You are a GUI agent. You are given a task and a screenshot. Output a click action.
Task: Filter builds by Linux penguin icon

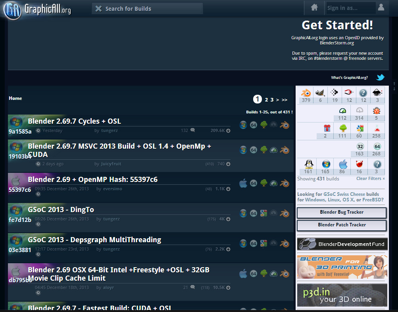pyautogui.click(x=309, y=164)
